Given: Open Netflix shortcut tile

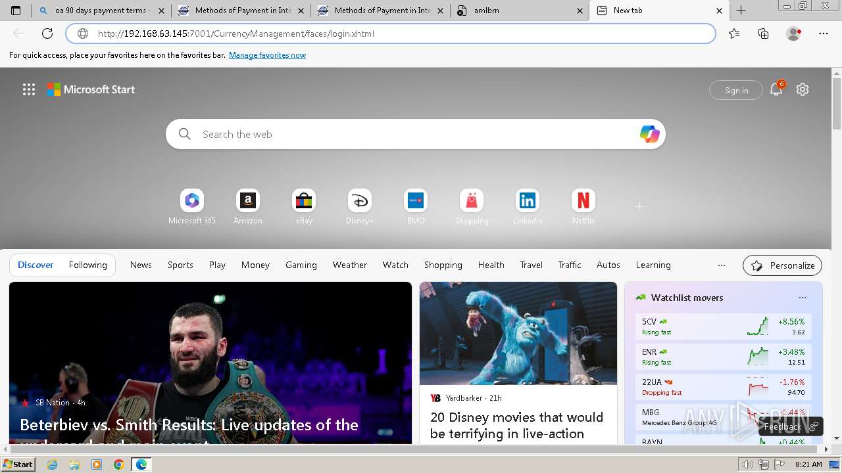Looking at the screenshot, I should 583,207.
